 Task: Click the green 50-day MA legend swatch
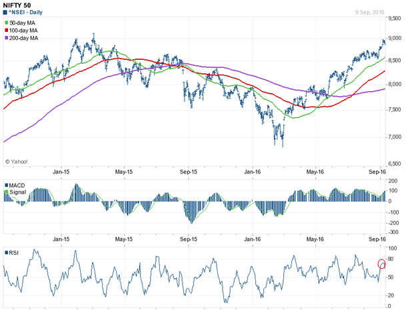7,23
